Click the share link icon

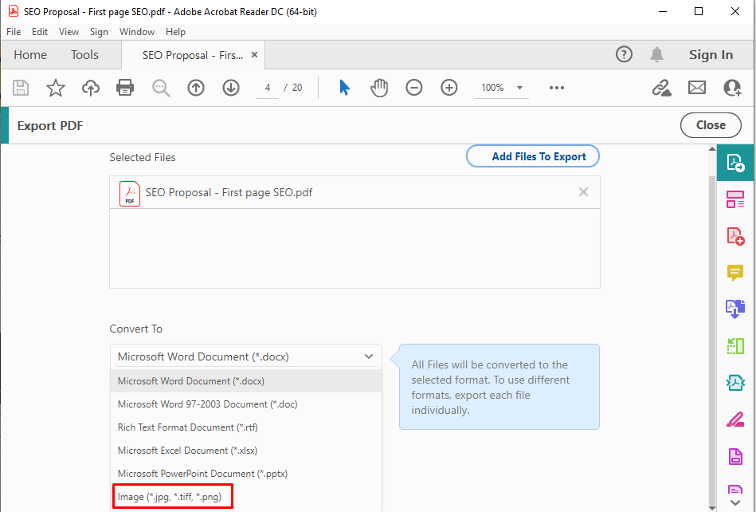[x=661, y=88]
